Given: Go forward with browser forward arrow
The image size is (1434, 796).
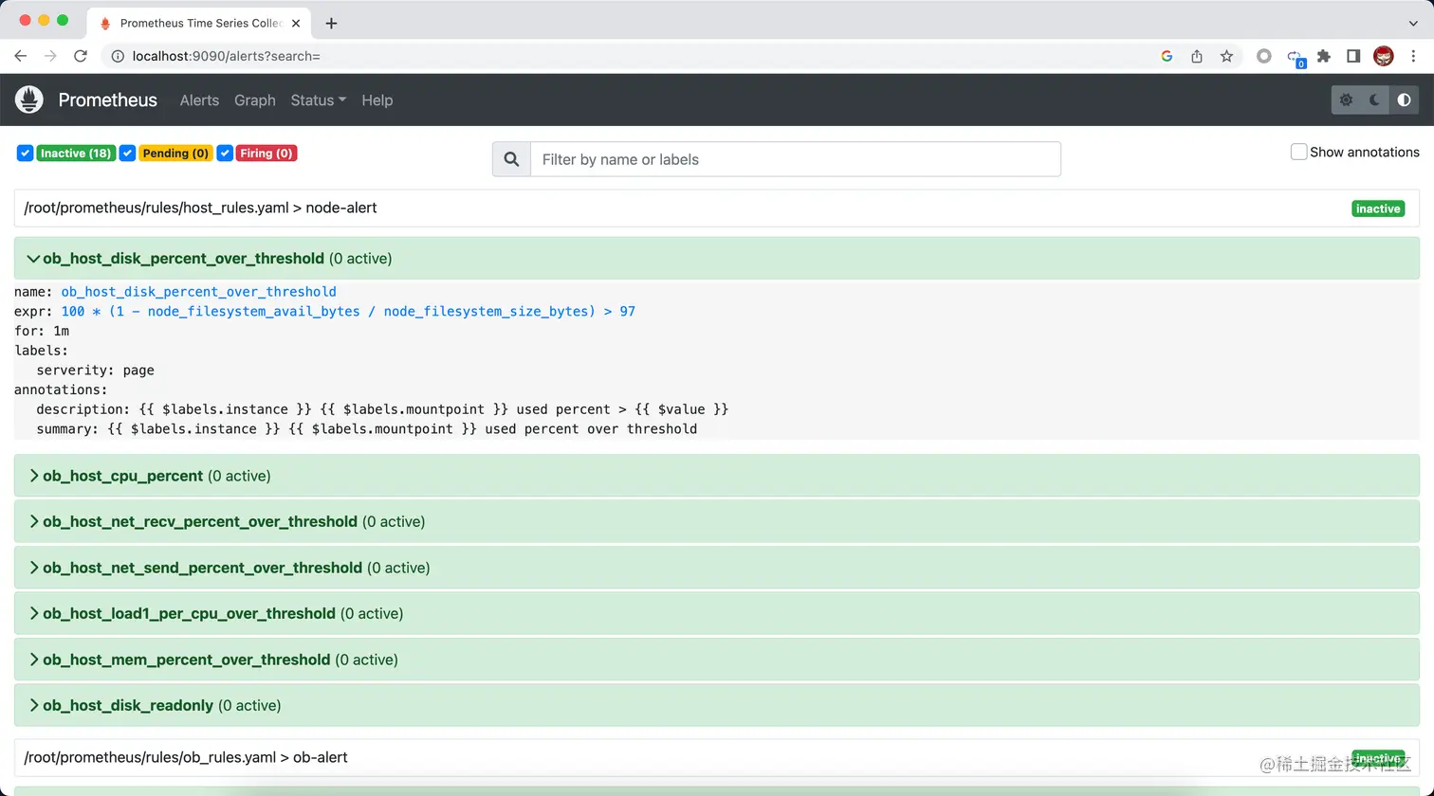Looking at the screenshot, I should (x=50, y=56).
